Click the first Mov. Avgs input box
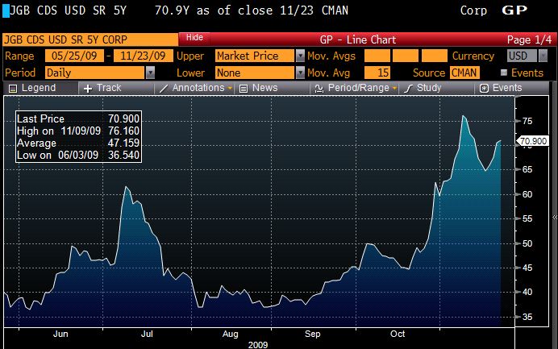 coord(377,56)
